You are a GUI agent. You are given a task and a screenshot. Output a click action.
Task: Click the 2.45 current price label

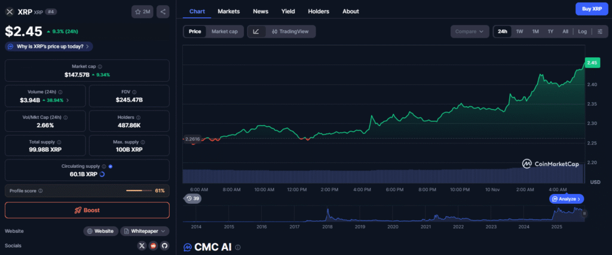(592, 63)
